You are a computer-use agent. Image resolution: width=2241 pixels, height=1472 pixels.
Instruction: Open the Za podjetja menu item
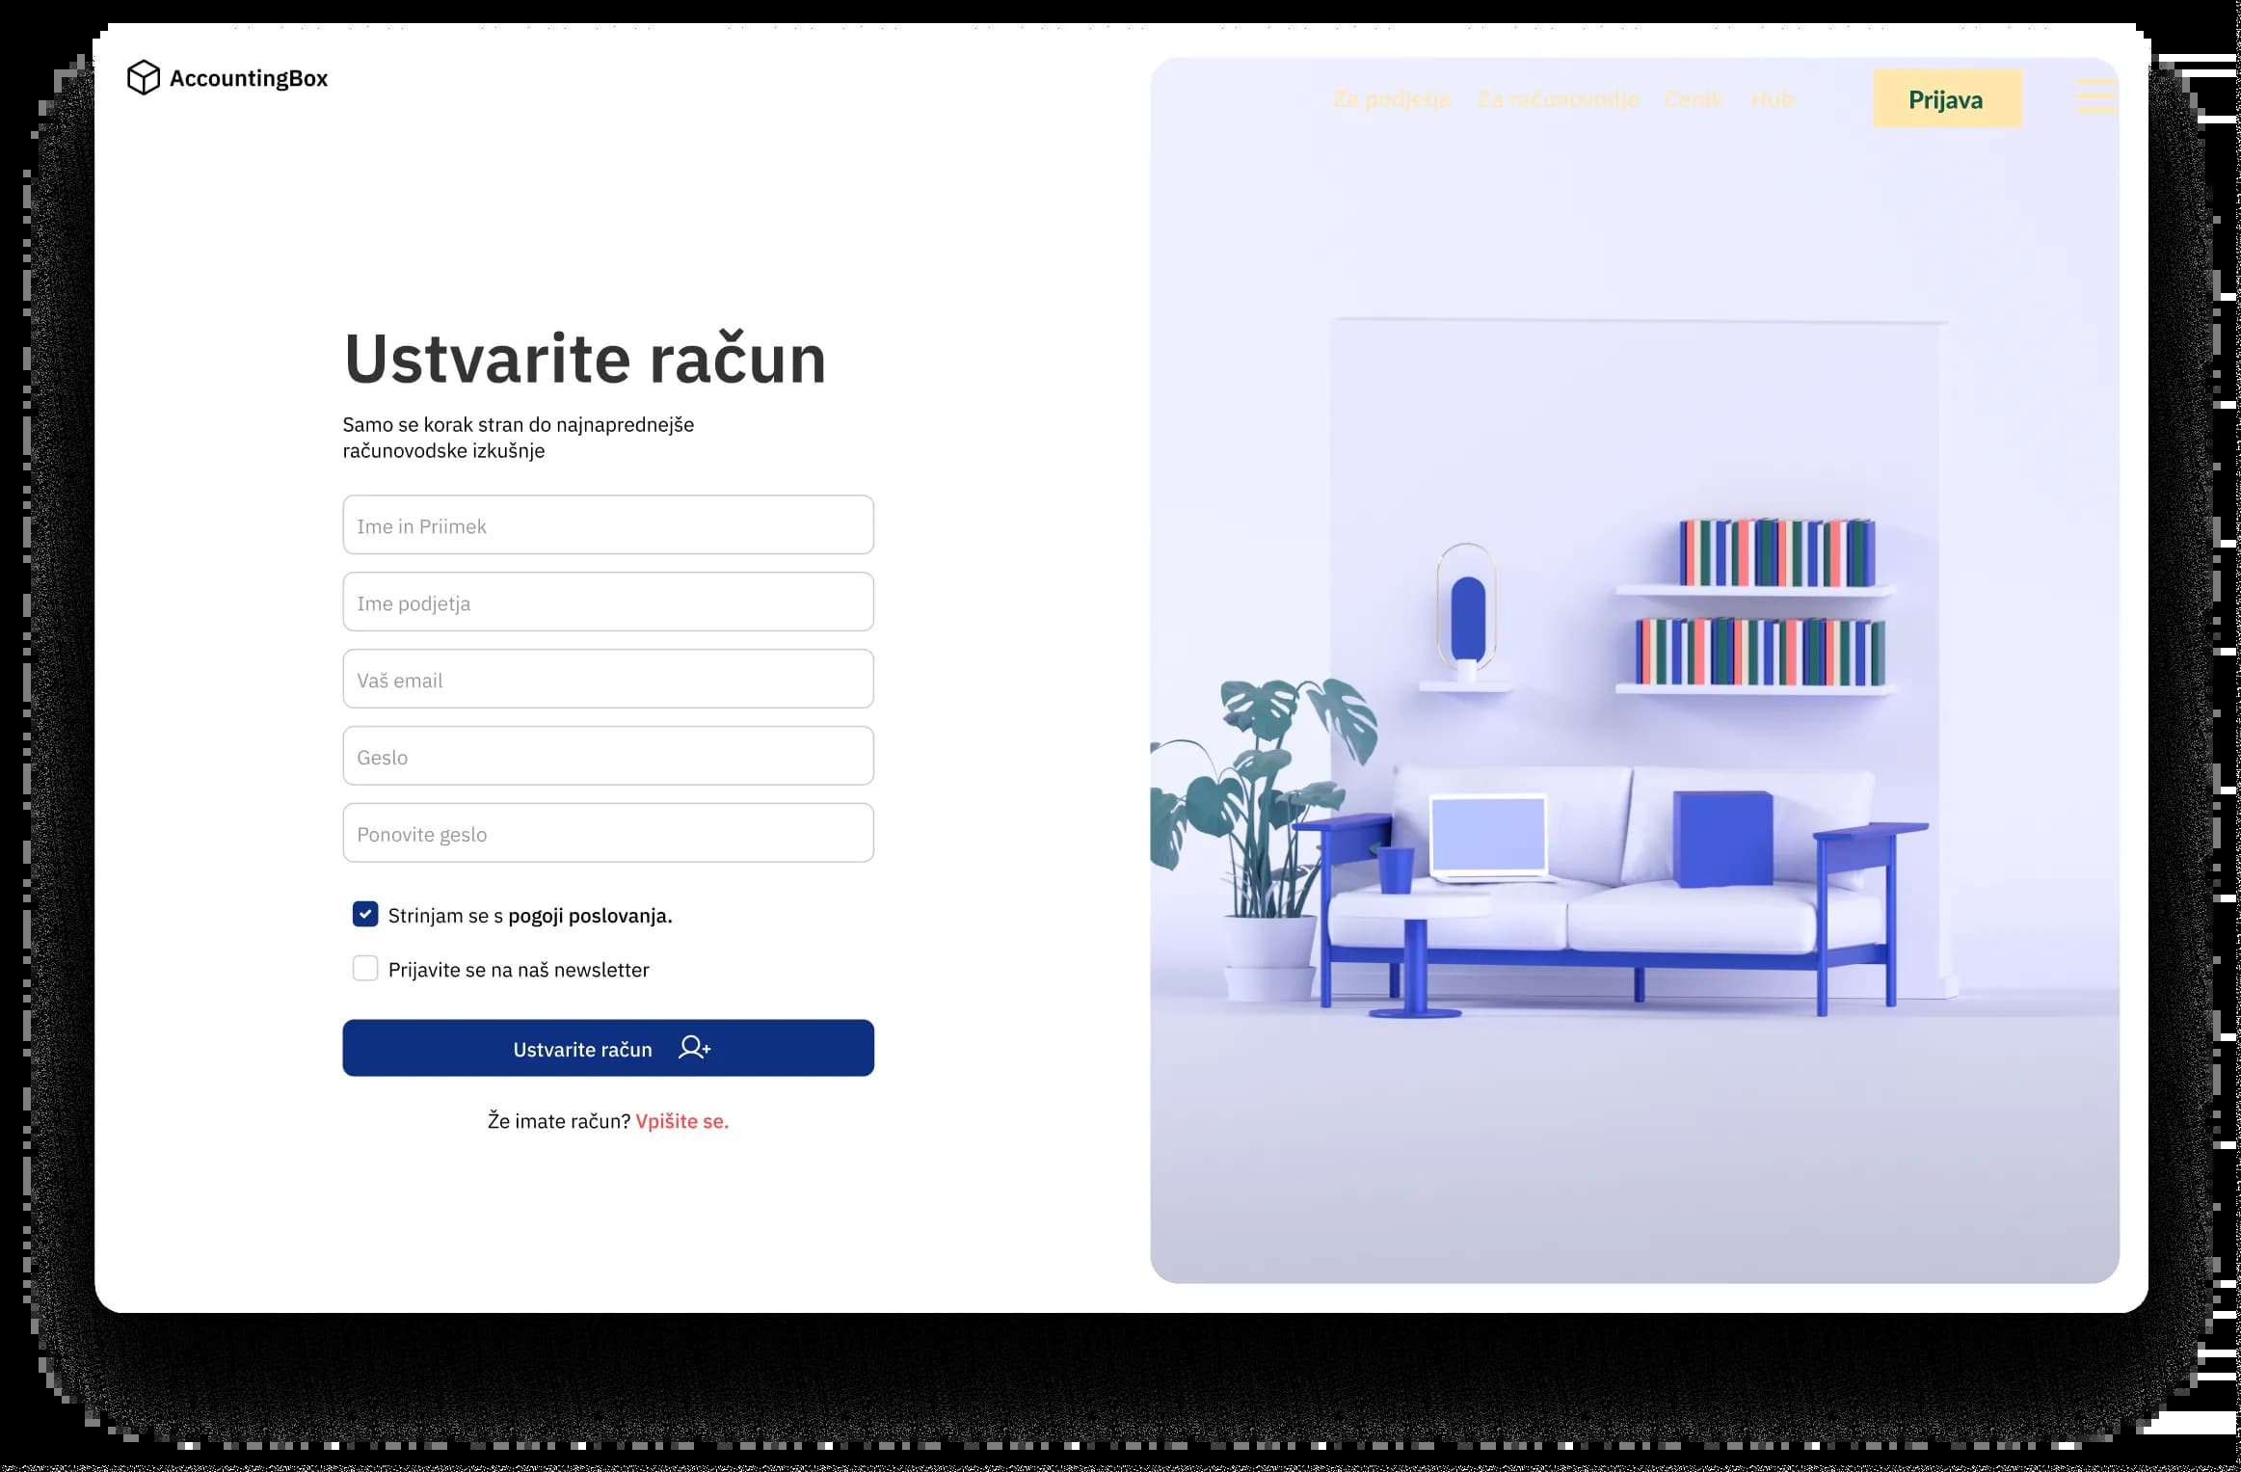point(1391,99)
